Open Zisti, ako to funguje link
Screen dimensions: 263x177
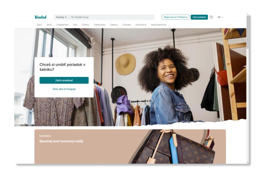click(x=64, y=89)
